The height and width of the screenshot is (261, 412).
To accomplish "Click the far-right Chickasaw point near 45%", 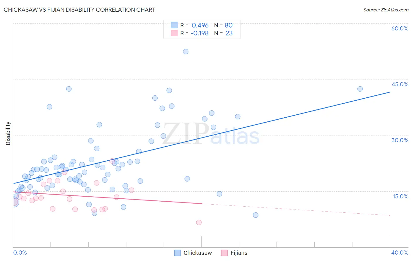I will pyautogui.click(x=360, y=89).
